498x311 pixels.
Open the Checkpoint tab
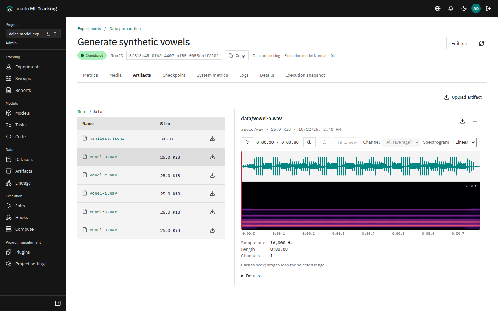pos(174,75)
